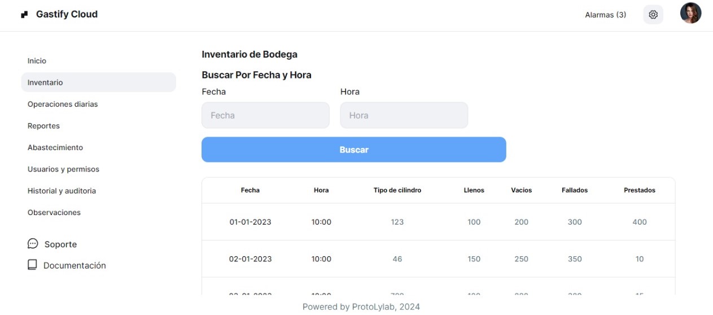713x315 pixels.
Task: Open Historial y auditoria
Action: 62,191
